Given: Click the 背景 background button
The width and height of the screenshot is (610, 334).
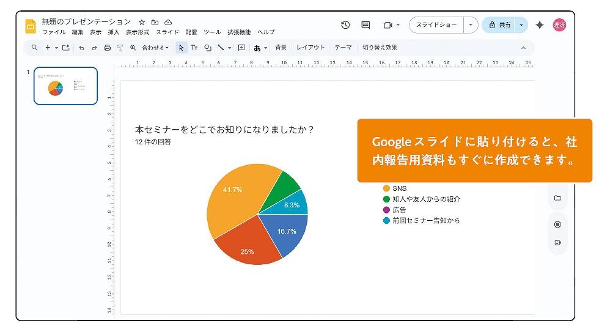Looking at the screenshot, I should 281,48.
